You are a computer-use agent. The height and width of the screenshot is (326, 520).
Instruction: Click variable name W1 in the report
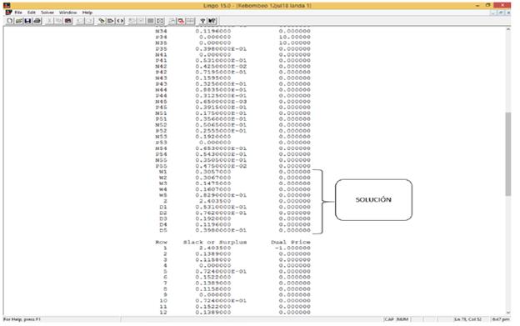pos(162,172)
